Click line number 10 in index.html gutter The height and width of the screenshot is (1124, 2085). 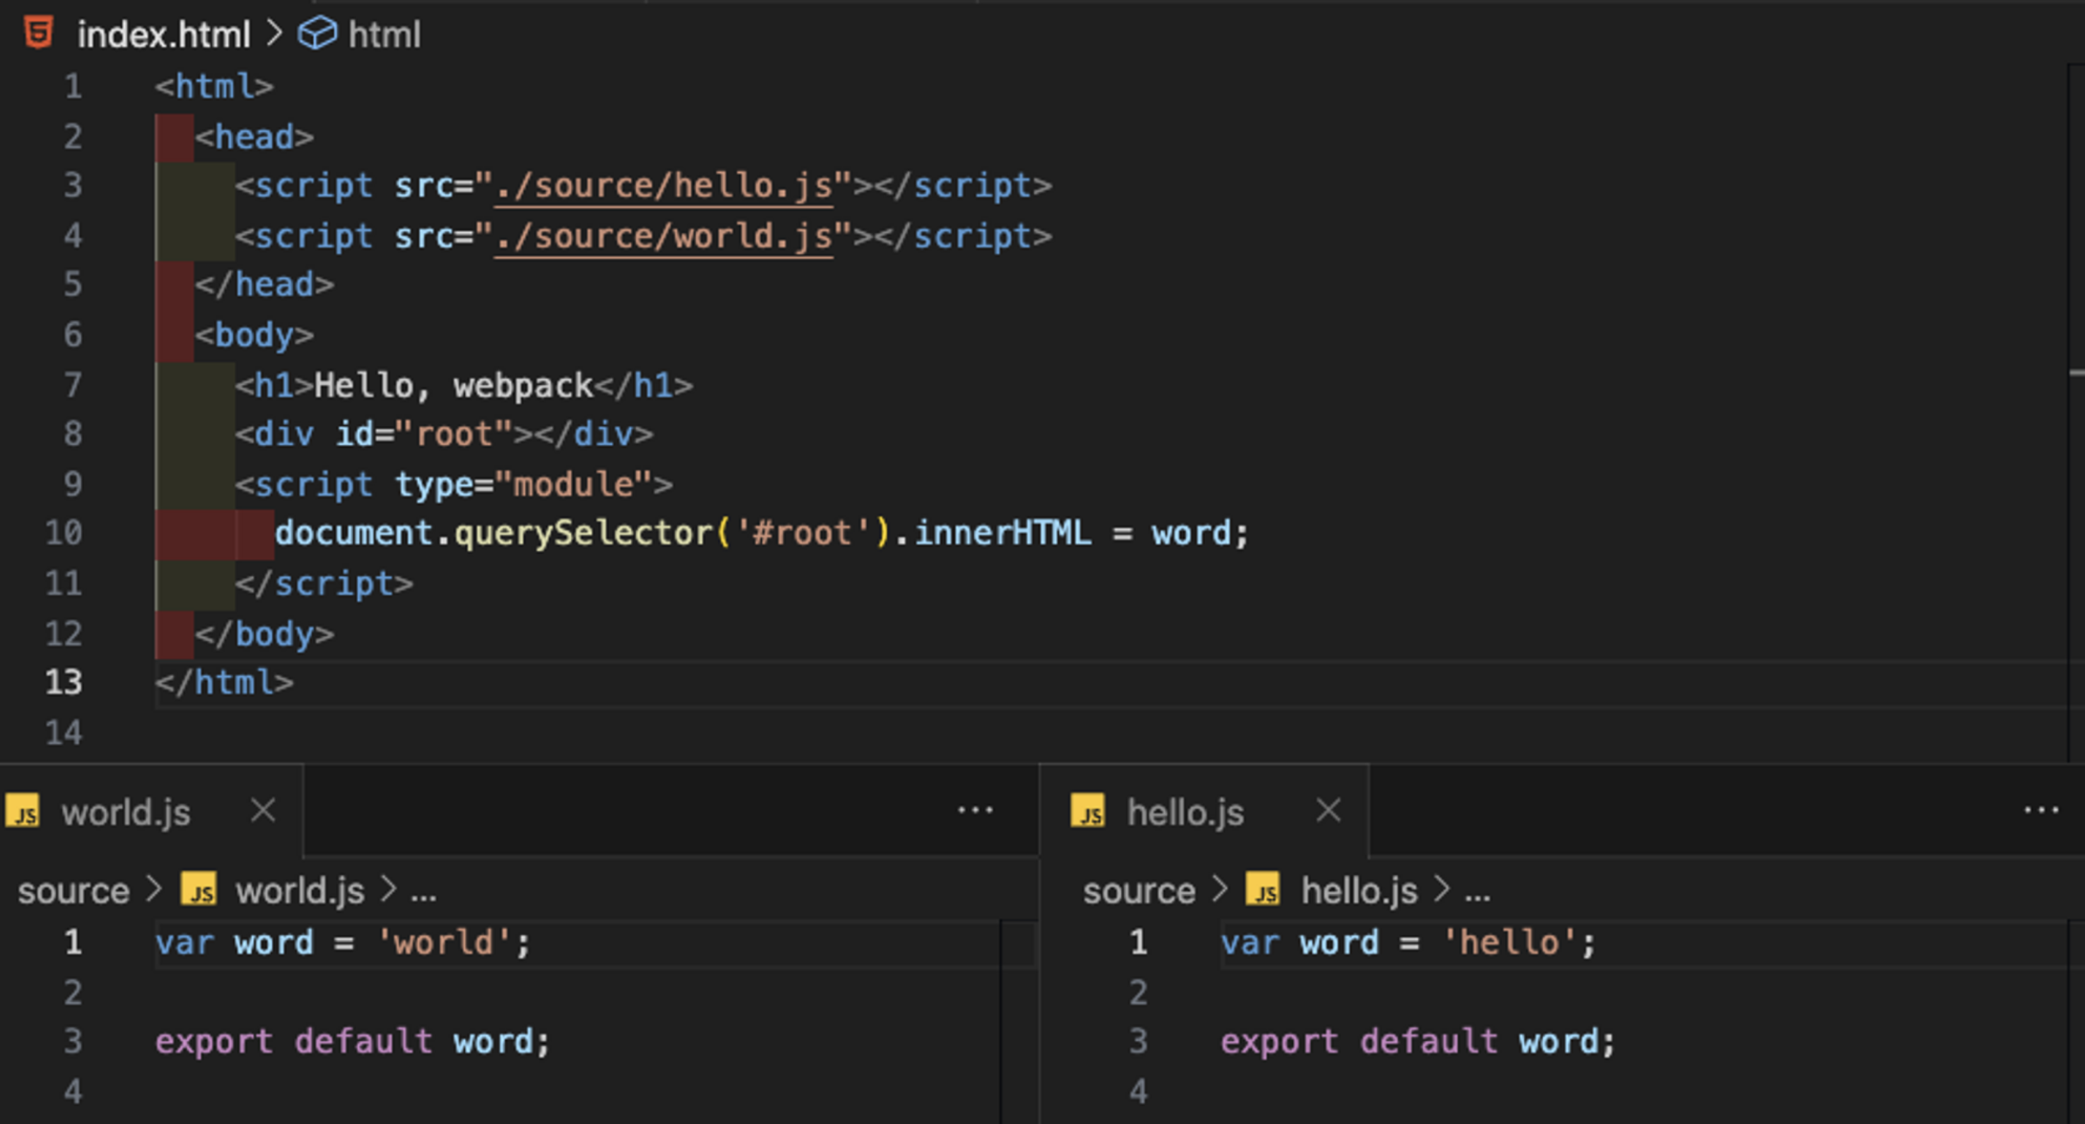[x=64, y=533]
